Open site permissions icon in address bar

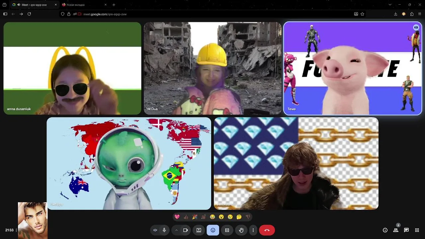[x=75, y=14]
